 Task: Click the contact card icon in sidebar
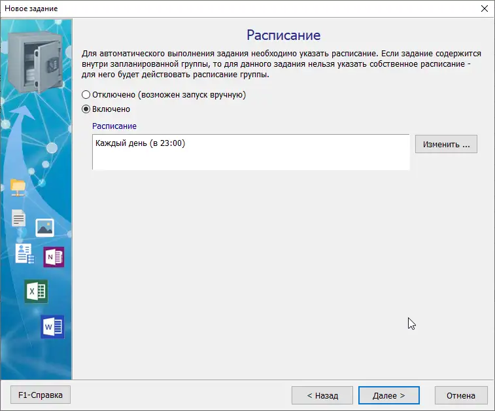pyautogui.click(x=25, y=253)
